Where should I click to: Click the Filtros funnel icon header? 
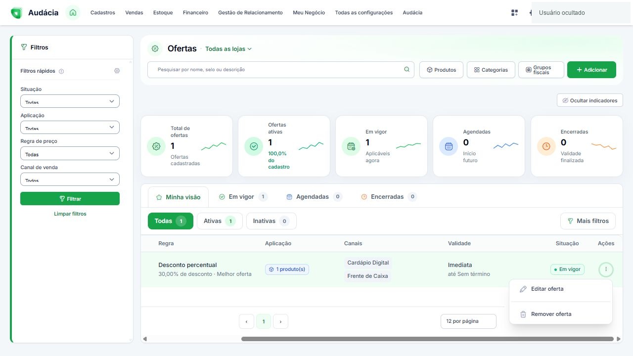[x=24, y=47]
